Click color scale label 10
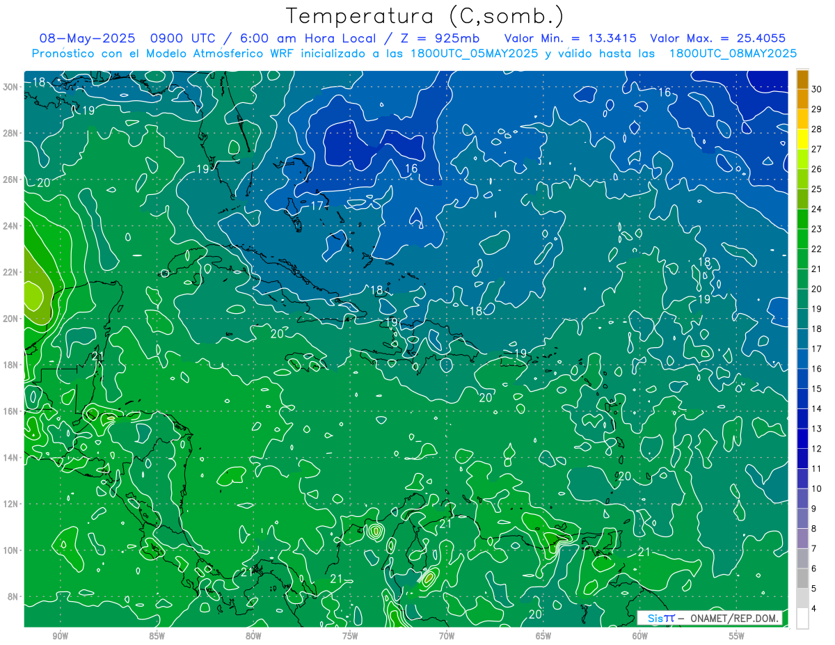Screen dimensions: 835x645 pyautogui.click(x=816, y=488)
